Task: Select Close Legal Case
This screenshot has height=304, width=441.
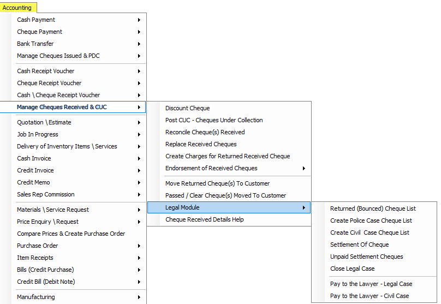Action: [x=374, y=269]
